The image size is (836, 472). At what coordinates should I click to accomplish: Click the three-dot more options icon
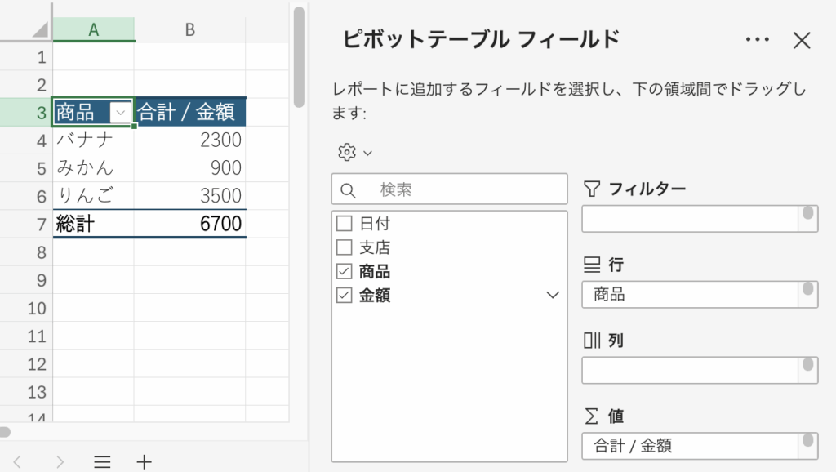click(x=758, y=39)
